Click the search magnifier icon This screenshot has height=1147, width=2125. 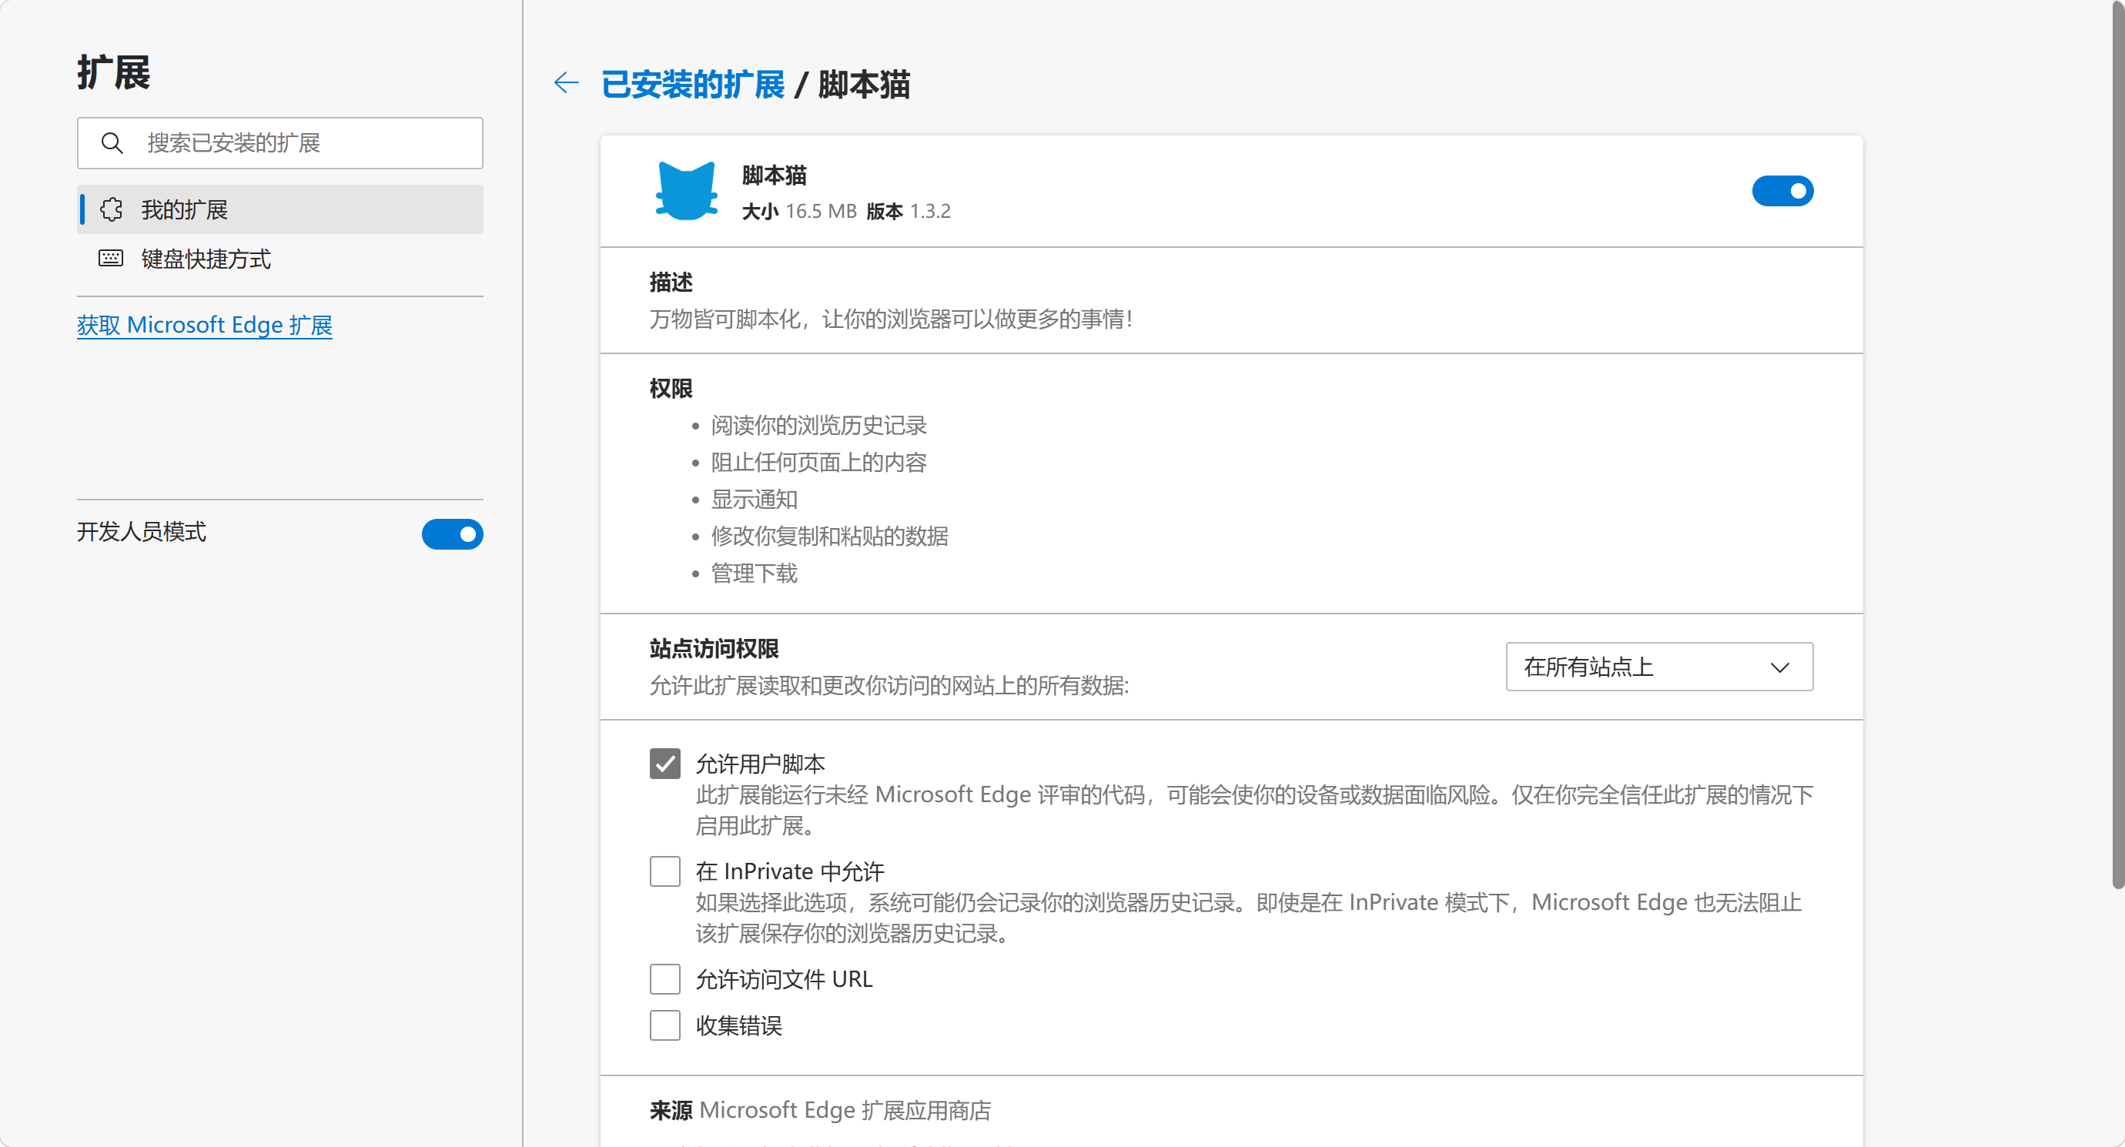click(x=112, y=143)
